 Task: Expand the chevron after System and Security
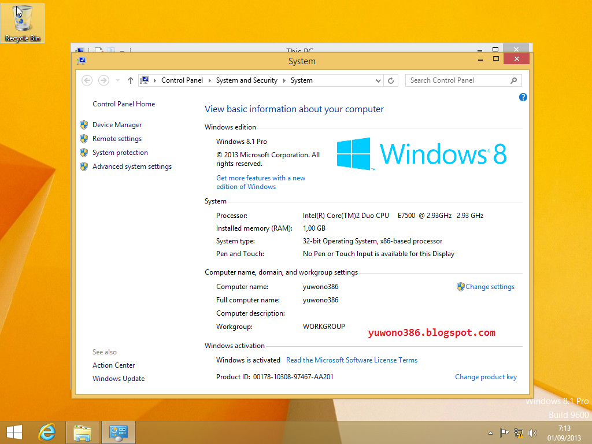tap(284, 80)
